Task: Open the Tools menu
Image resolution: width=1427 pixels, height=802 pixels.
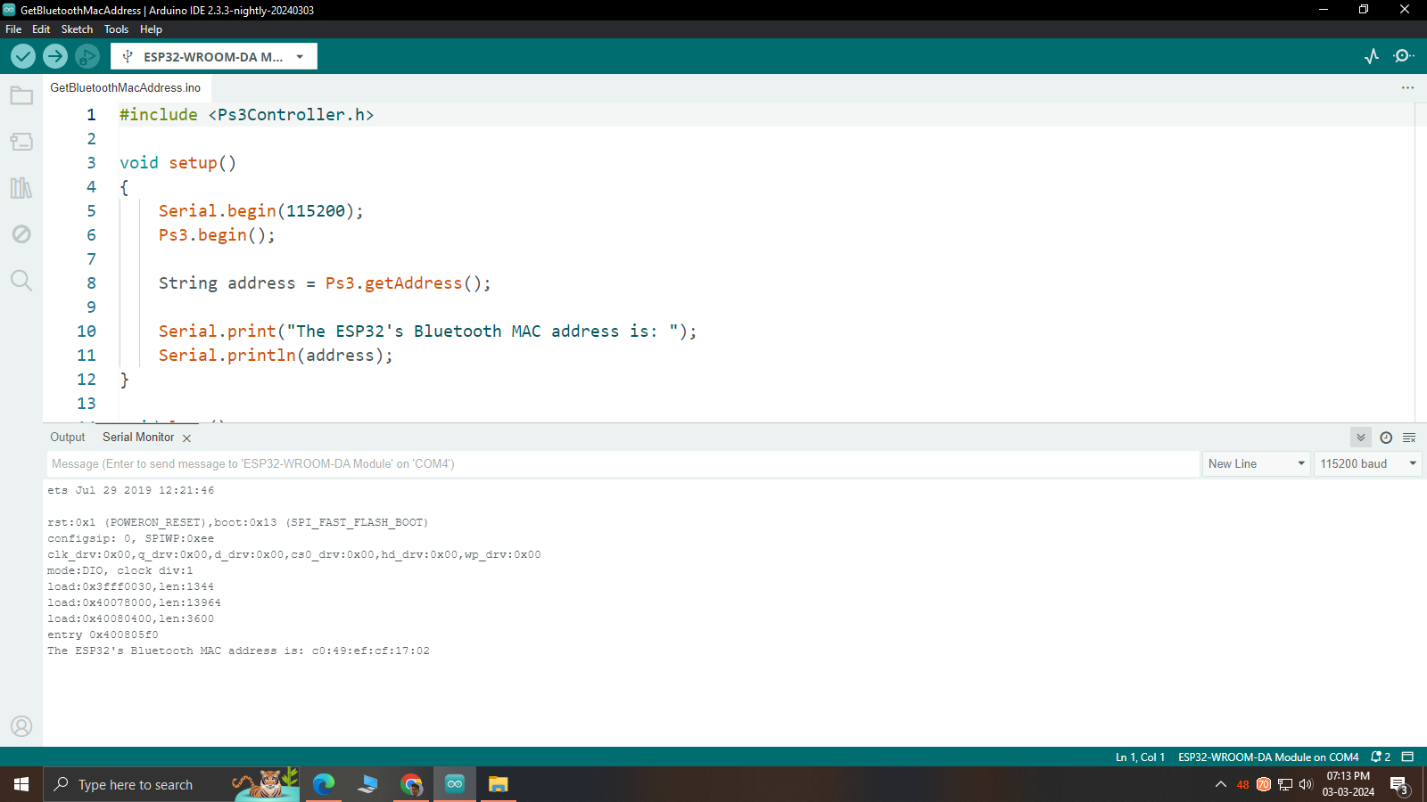Action: click(x=116, y=29)
